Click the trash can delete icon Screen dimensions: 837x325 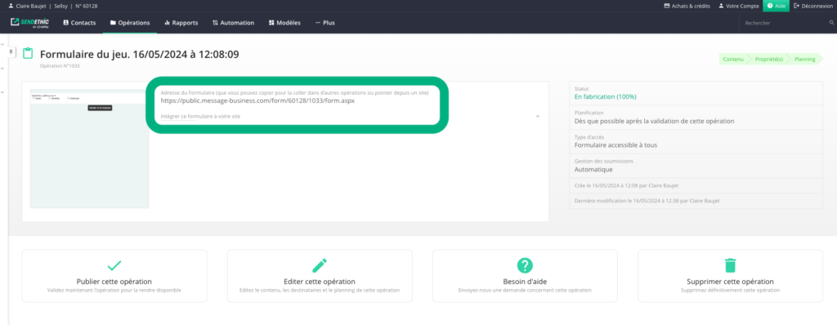730,265
